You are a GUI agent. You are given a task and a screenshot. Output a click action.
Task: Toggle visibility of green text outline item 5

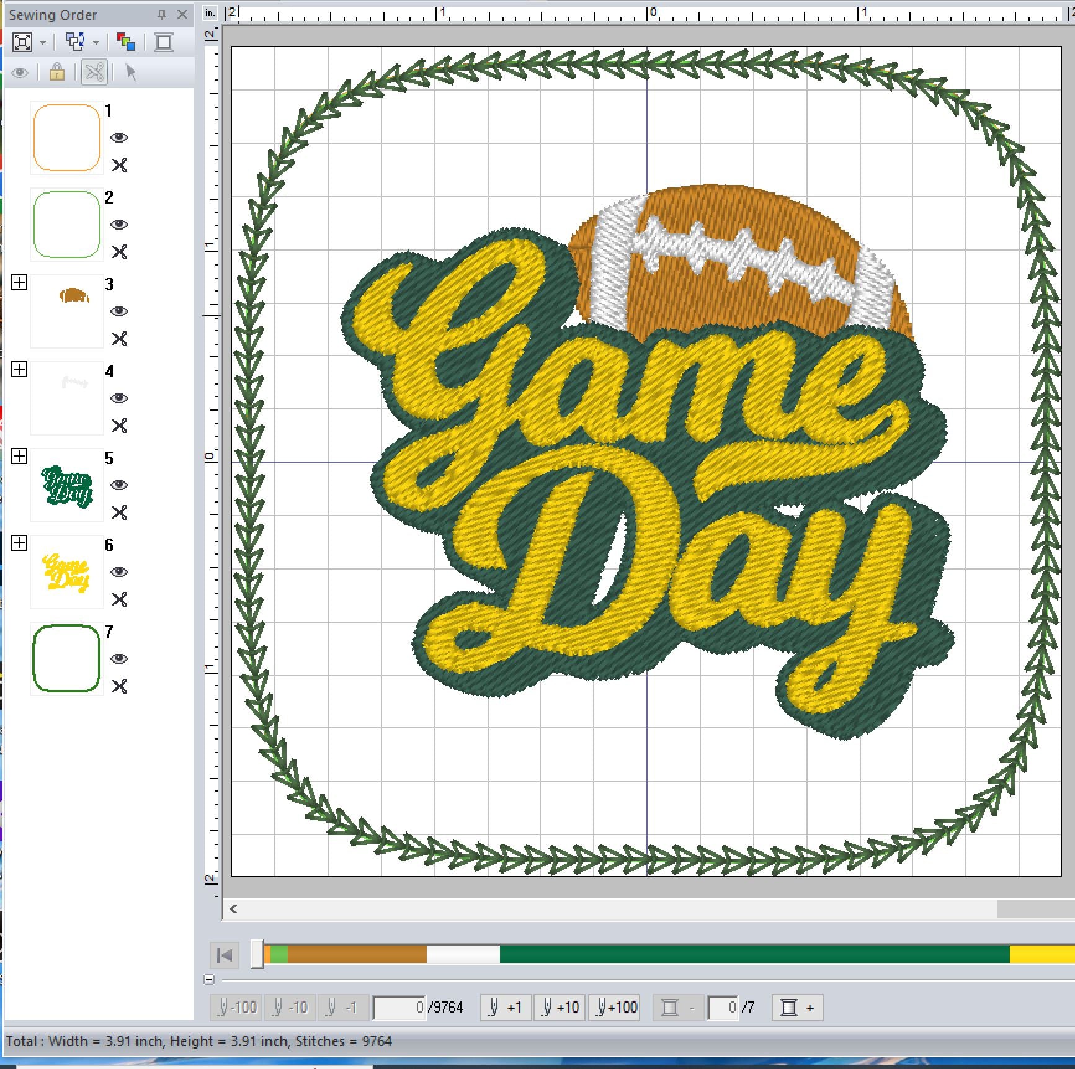(119, 485)
